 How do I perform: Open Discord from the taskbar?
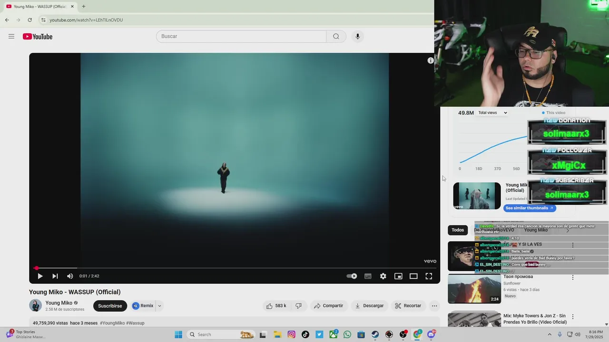pos(431,334)
